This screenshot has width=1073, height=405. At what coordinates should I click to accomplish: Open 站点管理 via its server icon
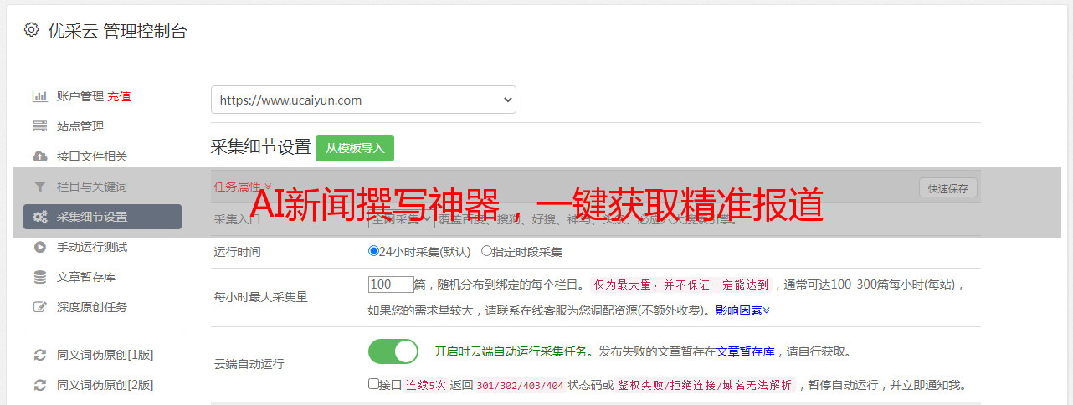[39, 126]
